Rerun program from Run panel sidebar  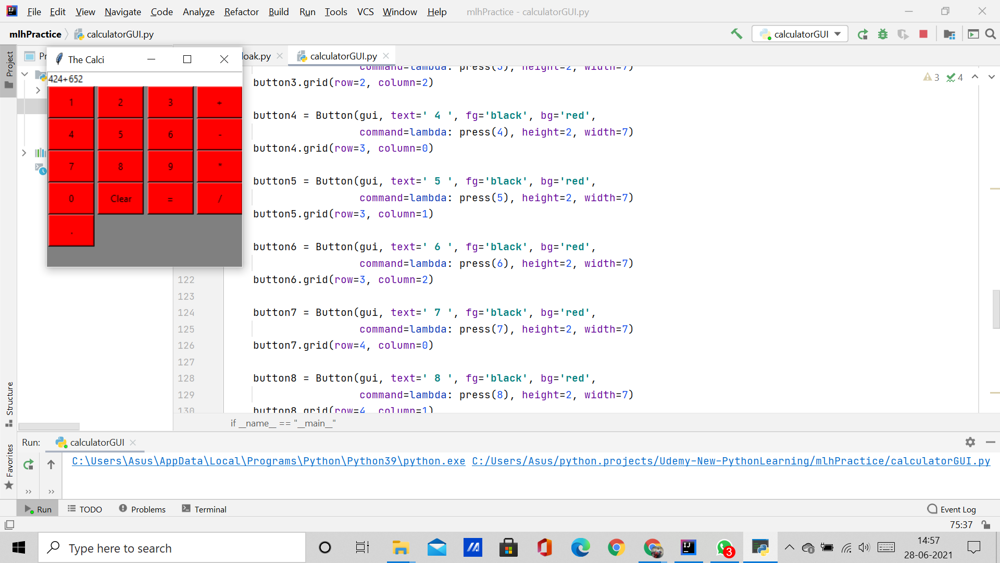coord(29,464)
